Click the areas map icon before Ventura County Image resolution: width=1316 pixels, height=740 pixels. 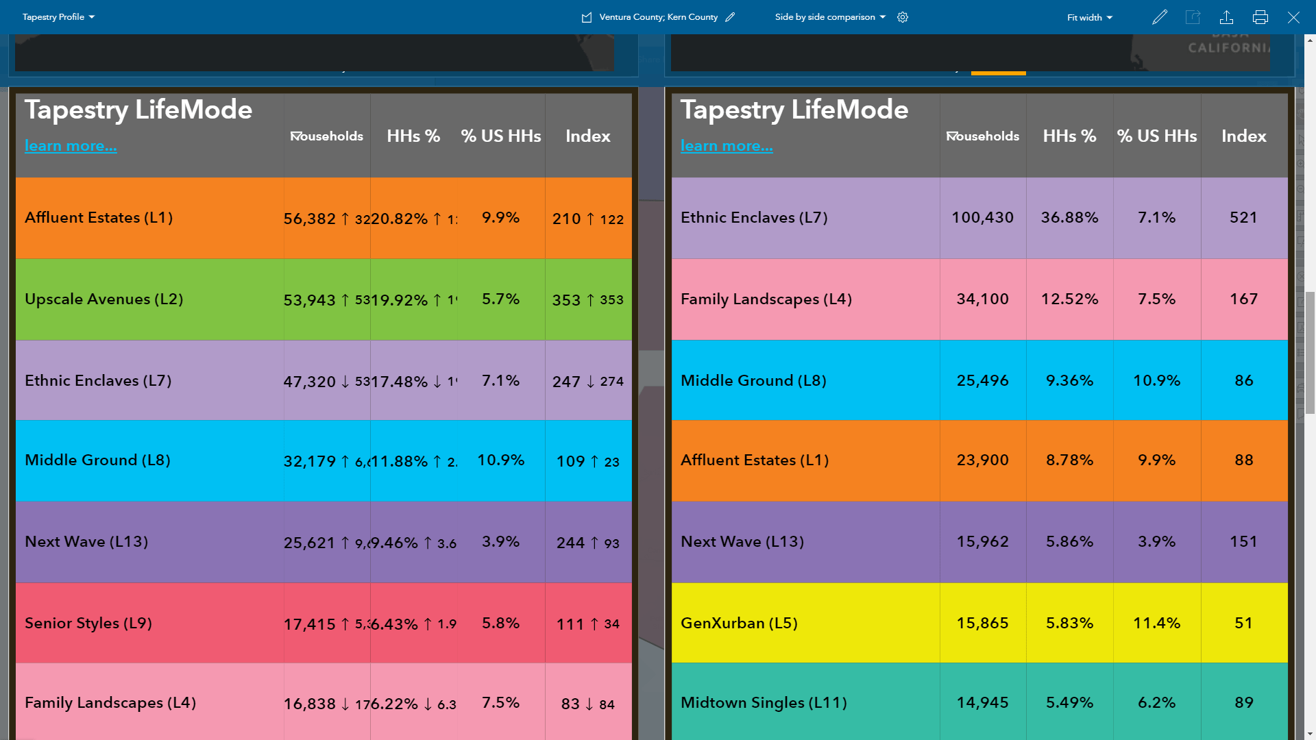coord(587,17)
